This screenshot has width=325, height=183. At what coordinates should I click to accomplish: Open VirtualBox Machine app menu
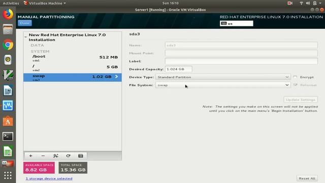tap(45, 3)
